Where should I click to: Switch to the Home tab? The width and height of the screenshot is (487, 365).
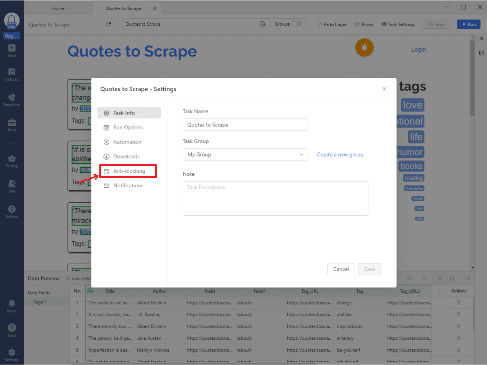pyautogui.click(x=58, y=8)
